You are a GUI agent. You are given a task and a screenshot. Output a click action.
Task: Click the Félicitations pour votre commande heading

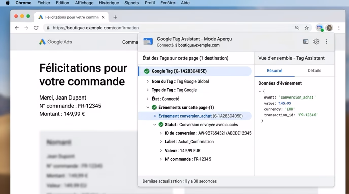[83, 75]
